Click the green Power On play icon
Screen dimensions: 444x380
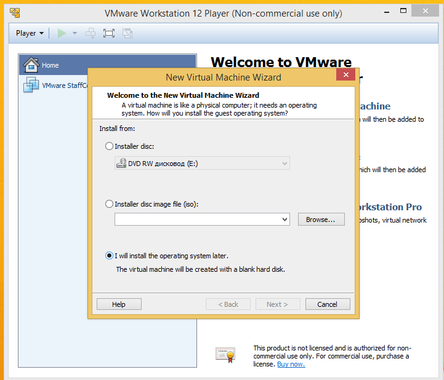pyautogui.click(x=62, y=33)
